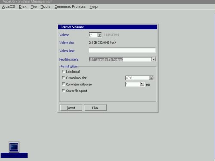This screenshot has width=215, height=161.
Task: Enable the Sparse file support checkbox
Action: tap(63, 91)
